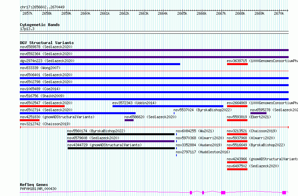Image resolution: width=298 pixels, height=196 pixels.
Task: Select nsv6502714 (Sedlazeck2020) label
Action: (x=46, y=110)
